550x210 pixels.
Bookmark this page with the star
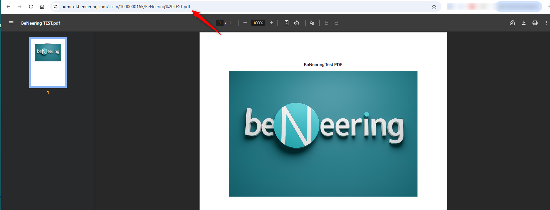[434, 7]
